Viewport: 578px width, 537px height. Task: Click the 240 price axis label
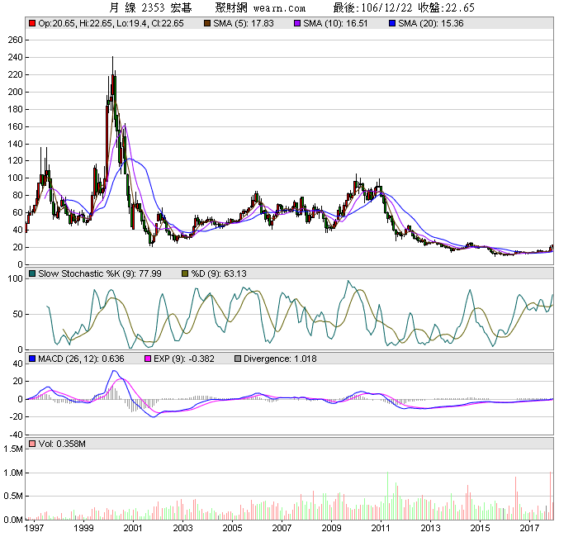[x=15, y=57]
